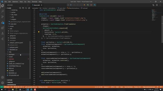163x91 pixels.
Task: Expand the tutorials folder
Action: pos(11,59)
